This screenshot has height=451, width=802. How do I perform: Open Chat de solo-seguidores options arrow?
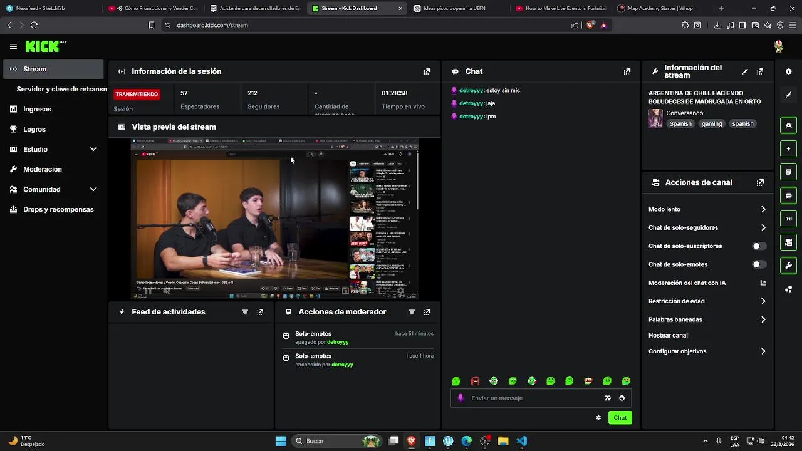(x=763, y=227)
